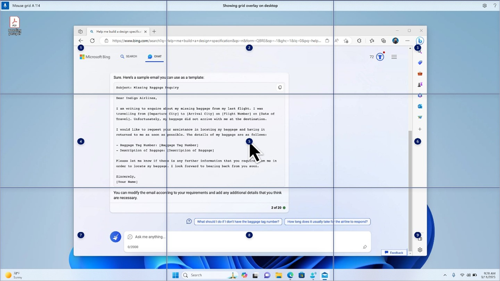This screenshot has width=500, height=281.
Task: Open the Search tool in the Edge sidebar
Action: pyautogui.click(x=420, y=51)
